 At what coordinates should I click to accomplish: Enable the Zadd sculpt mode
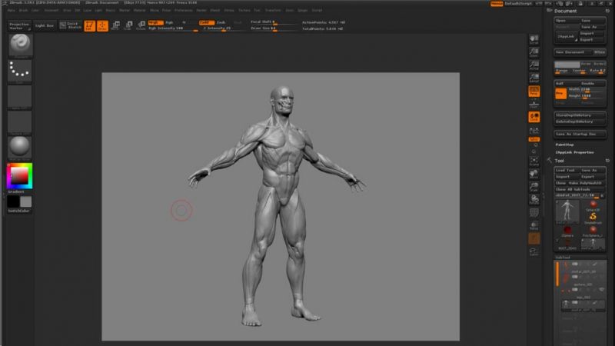pos(206,23)
